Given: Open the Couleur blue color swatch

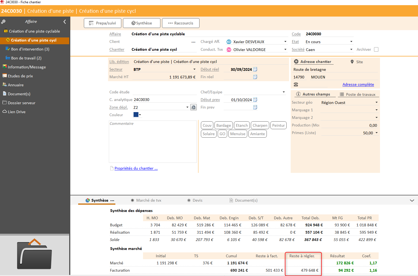Looking at the screenshot, I should pyautogui.click(x=136, y=115).
